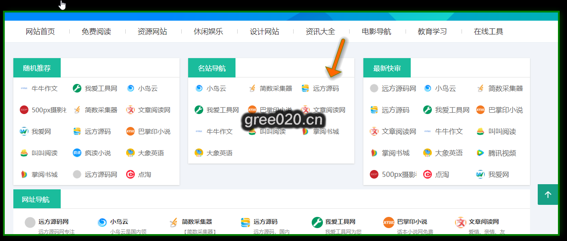This screenshot has height=241, width=567.
Task: Click the 名站导航 section header tab
Action: (x=212, y=68)
